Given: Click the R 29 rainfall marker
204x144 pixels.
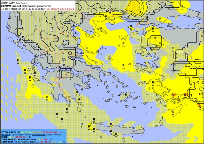Looking at the screenshot, I should 172,112.
